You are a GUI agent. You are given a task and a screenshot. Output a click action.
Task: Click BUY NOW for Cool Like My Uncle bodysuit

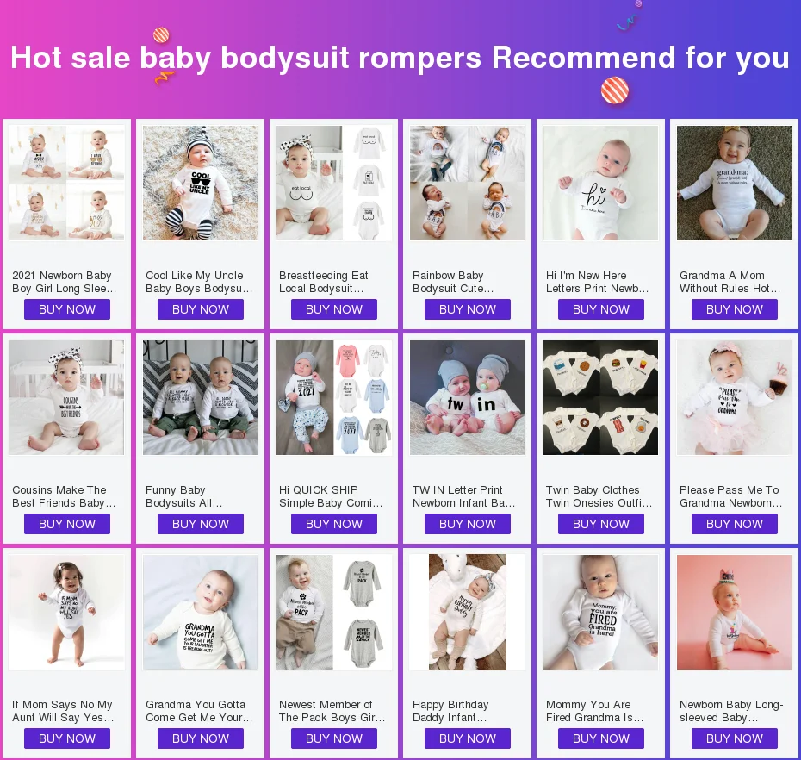200,309
